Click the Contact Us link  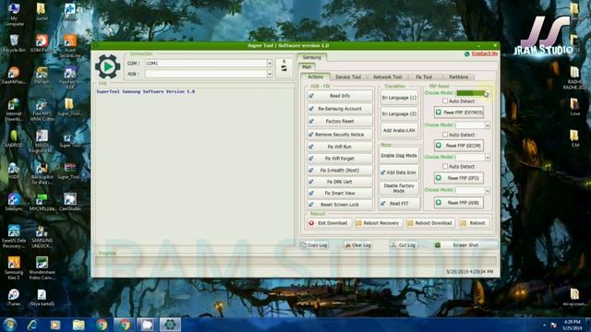click(484, 53)
